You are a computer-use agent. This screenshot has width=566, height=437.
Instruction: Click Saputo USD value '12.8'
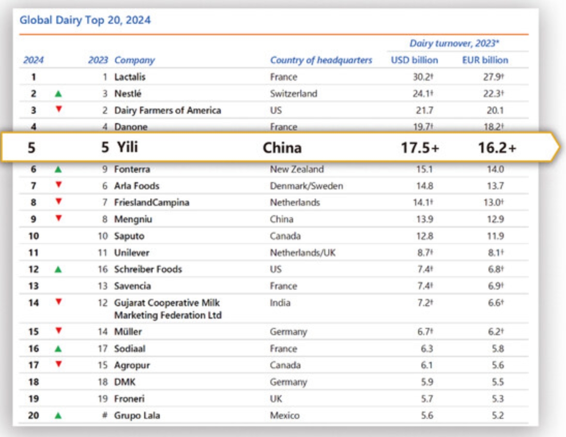point(424,236)
